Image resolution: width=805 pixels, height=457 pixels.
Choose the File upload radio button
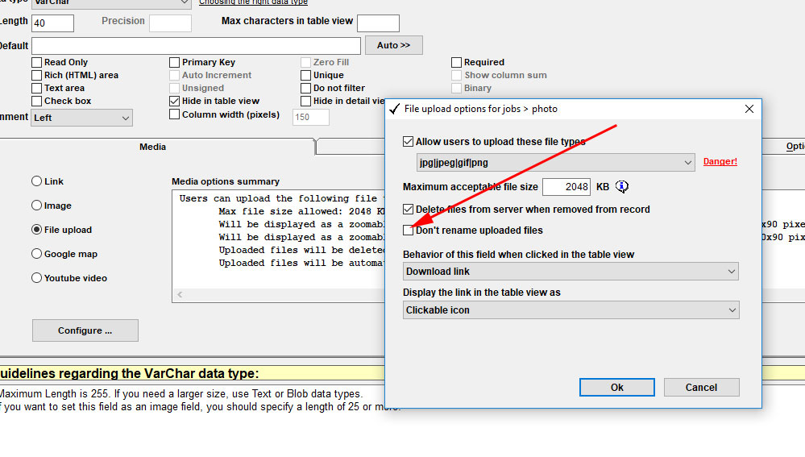click(x=36, y=230)
